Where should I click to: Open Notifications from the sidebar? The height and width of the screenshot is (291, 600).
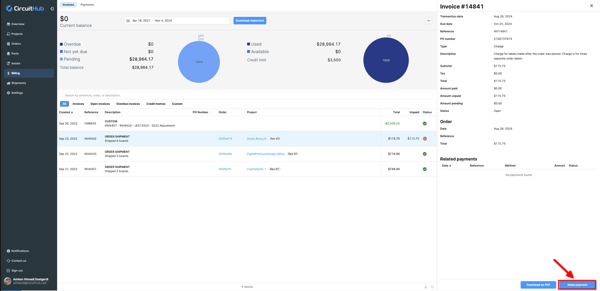[19, 251]
